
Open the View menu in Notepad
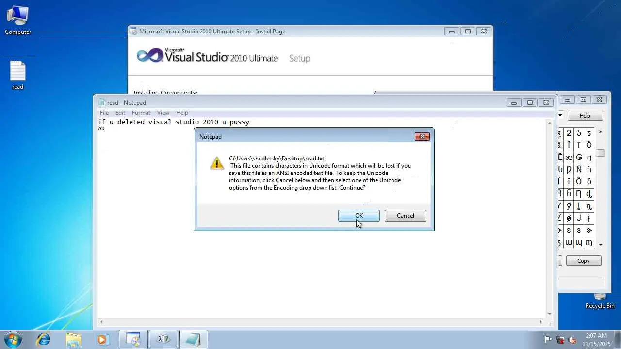(163, 113)
